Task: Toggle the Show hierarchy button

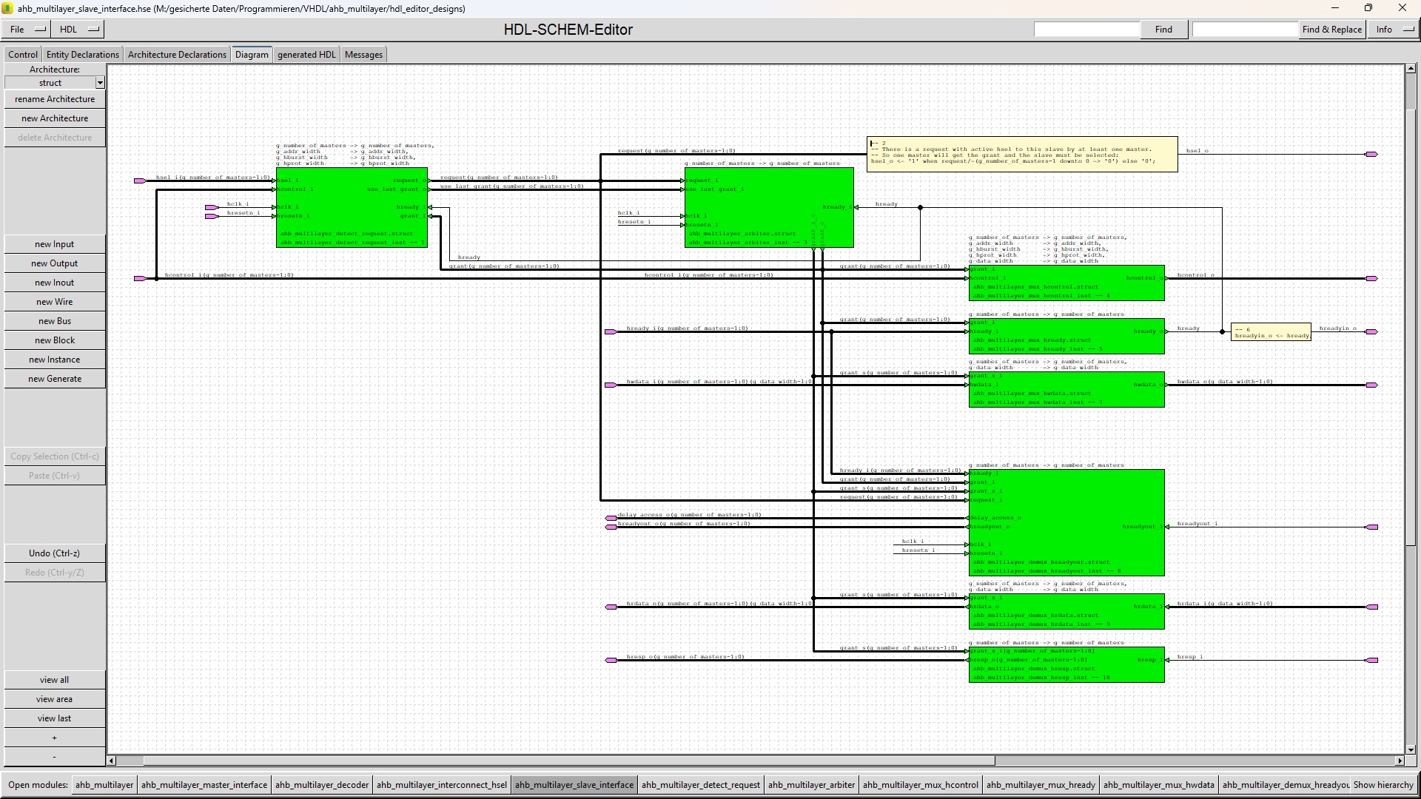Action: 1383,785
